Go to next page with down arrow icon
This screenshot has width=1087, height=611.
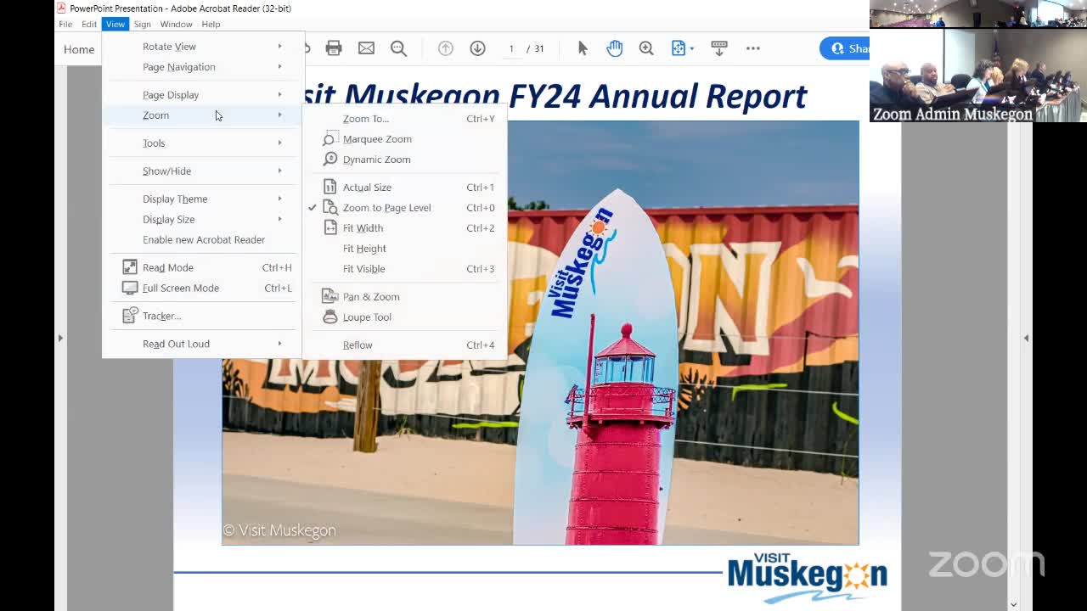coord(477,48)
